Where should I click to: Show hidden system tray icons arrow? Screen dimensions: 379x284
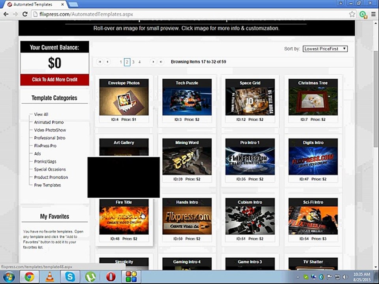(298, 277)
